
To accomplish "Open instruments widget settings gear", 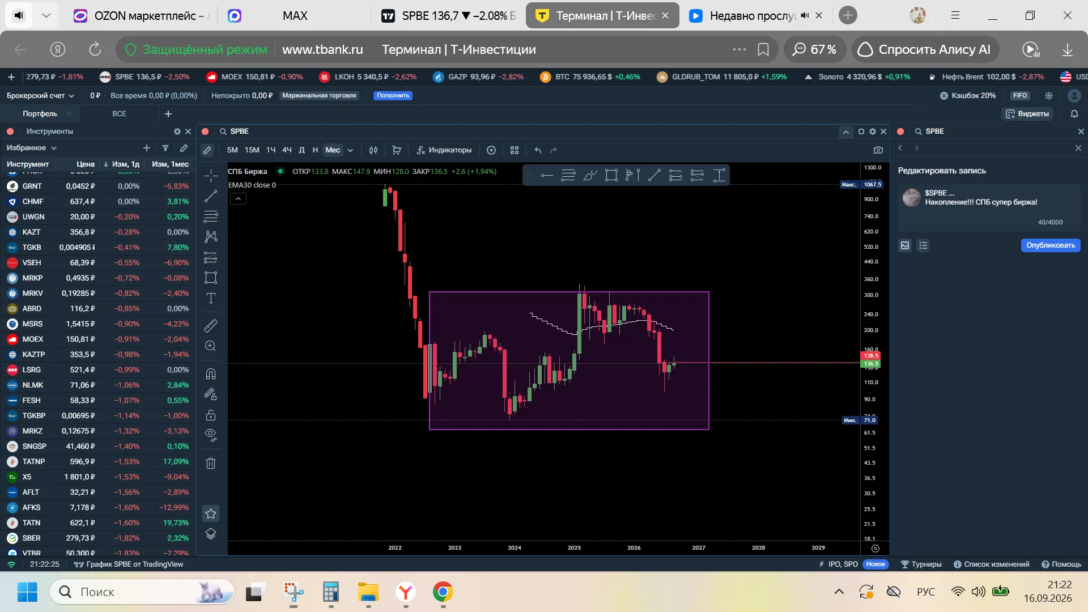I will click(x=177, y=131).
